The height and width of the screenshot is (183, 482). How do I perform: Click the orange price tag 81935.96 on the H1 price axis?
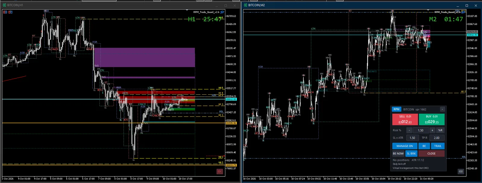231,123
